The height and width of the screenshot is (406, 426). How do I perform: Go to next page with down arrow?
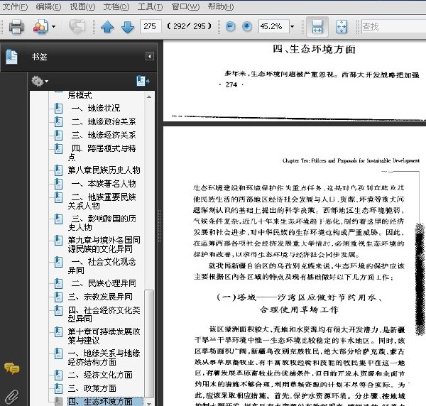[128, 26]
